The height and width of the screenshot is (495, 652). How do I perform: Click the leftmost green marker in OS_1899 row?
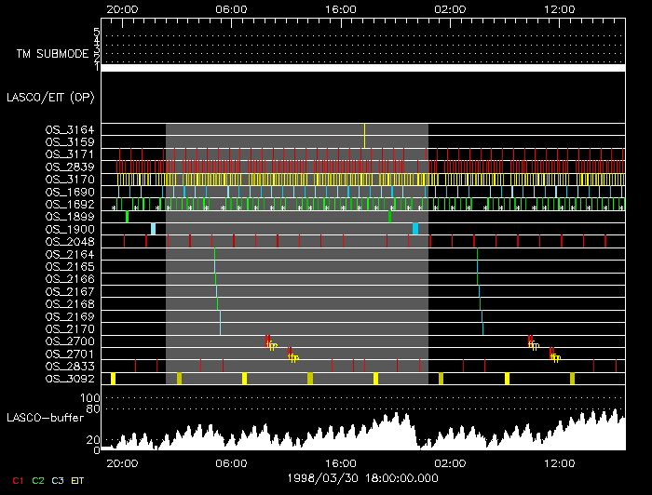coord(127,216)
